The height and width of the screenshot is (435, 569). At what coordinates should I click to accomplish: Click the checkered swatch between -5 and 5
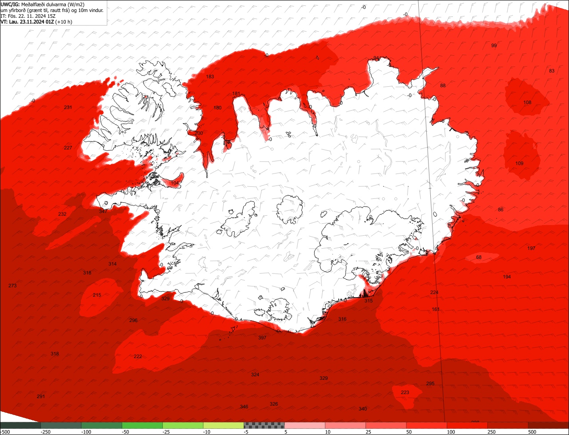(264, 425)
